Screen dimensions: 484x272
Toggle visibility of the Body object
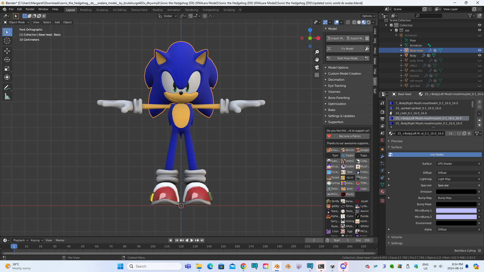coord(480,55)
